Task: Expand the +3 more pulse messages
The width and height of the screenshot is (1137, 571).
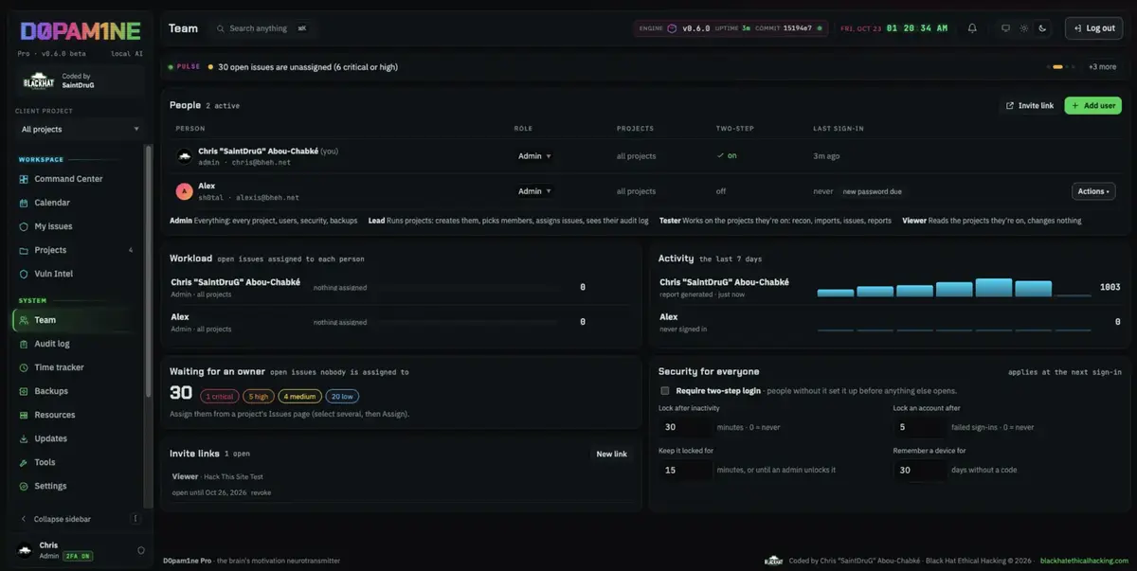Action: click(1102, 67)
